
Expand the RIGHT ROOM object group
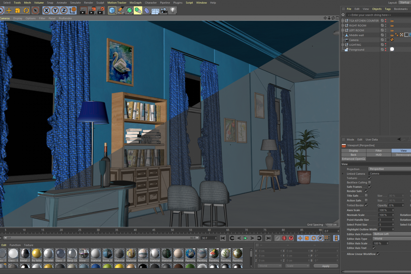pyautogui.click(x=342, y=26)
